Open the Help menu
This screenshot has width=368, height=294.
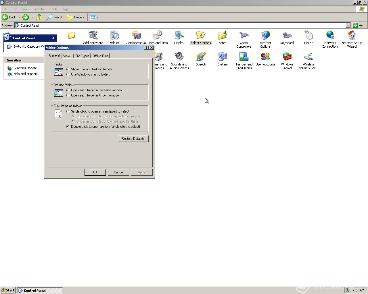coord(65,9)
